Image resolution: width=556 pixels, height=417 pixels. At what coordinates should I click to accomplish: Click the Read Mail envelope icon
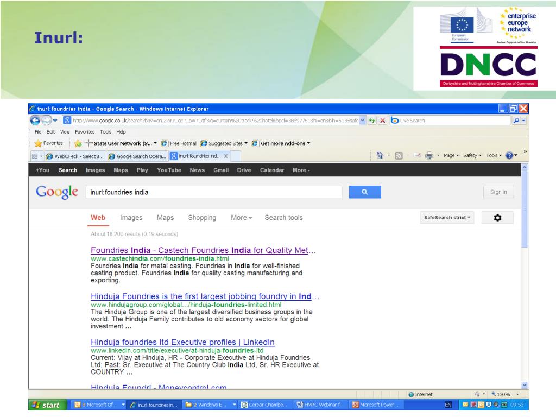coord(416,155)
